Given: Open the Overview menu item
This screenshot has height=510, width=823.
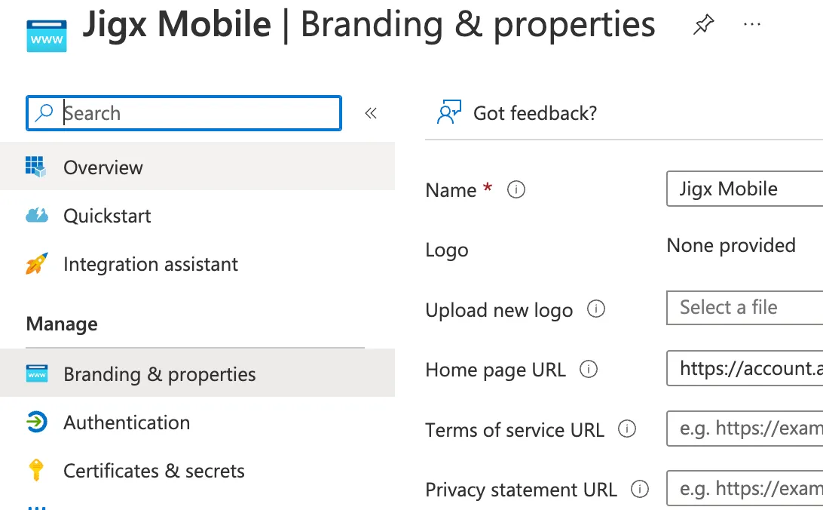Looking at the screenshot, I should point(197,167).
